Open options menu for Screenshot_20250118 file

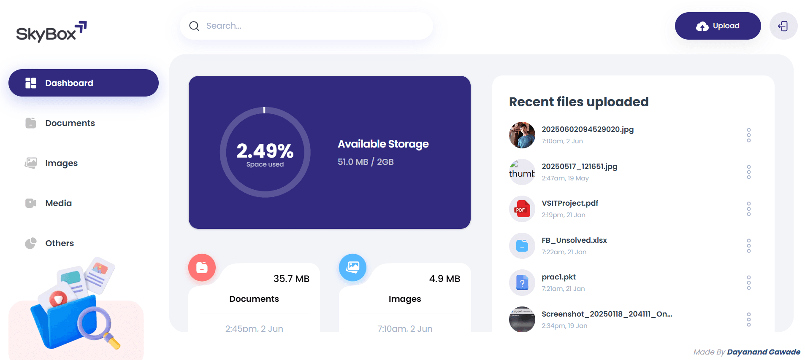[x=749, y=320]
